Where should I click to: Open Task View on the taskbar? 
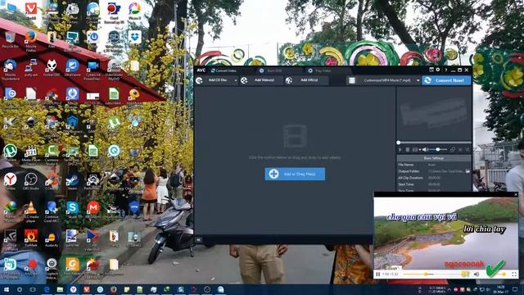pos(33,289)
